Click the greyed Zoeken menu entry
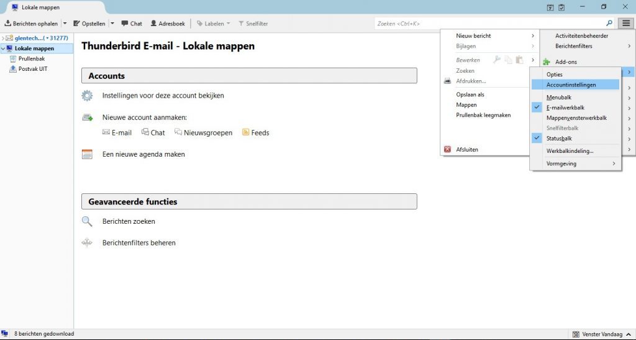This screenshot has width=636, height=340. (465, 71)
